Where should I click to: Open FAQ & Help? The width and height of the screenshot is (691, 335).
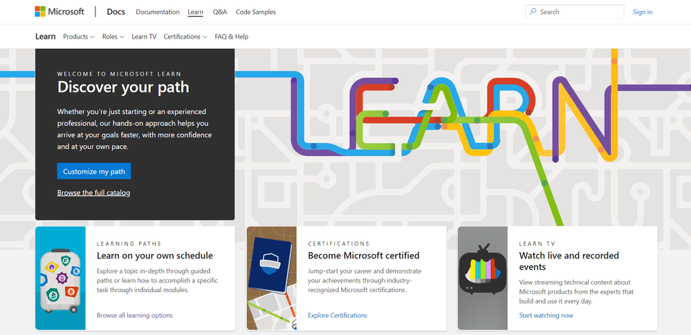click(231, 37)
